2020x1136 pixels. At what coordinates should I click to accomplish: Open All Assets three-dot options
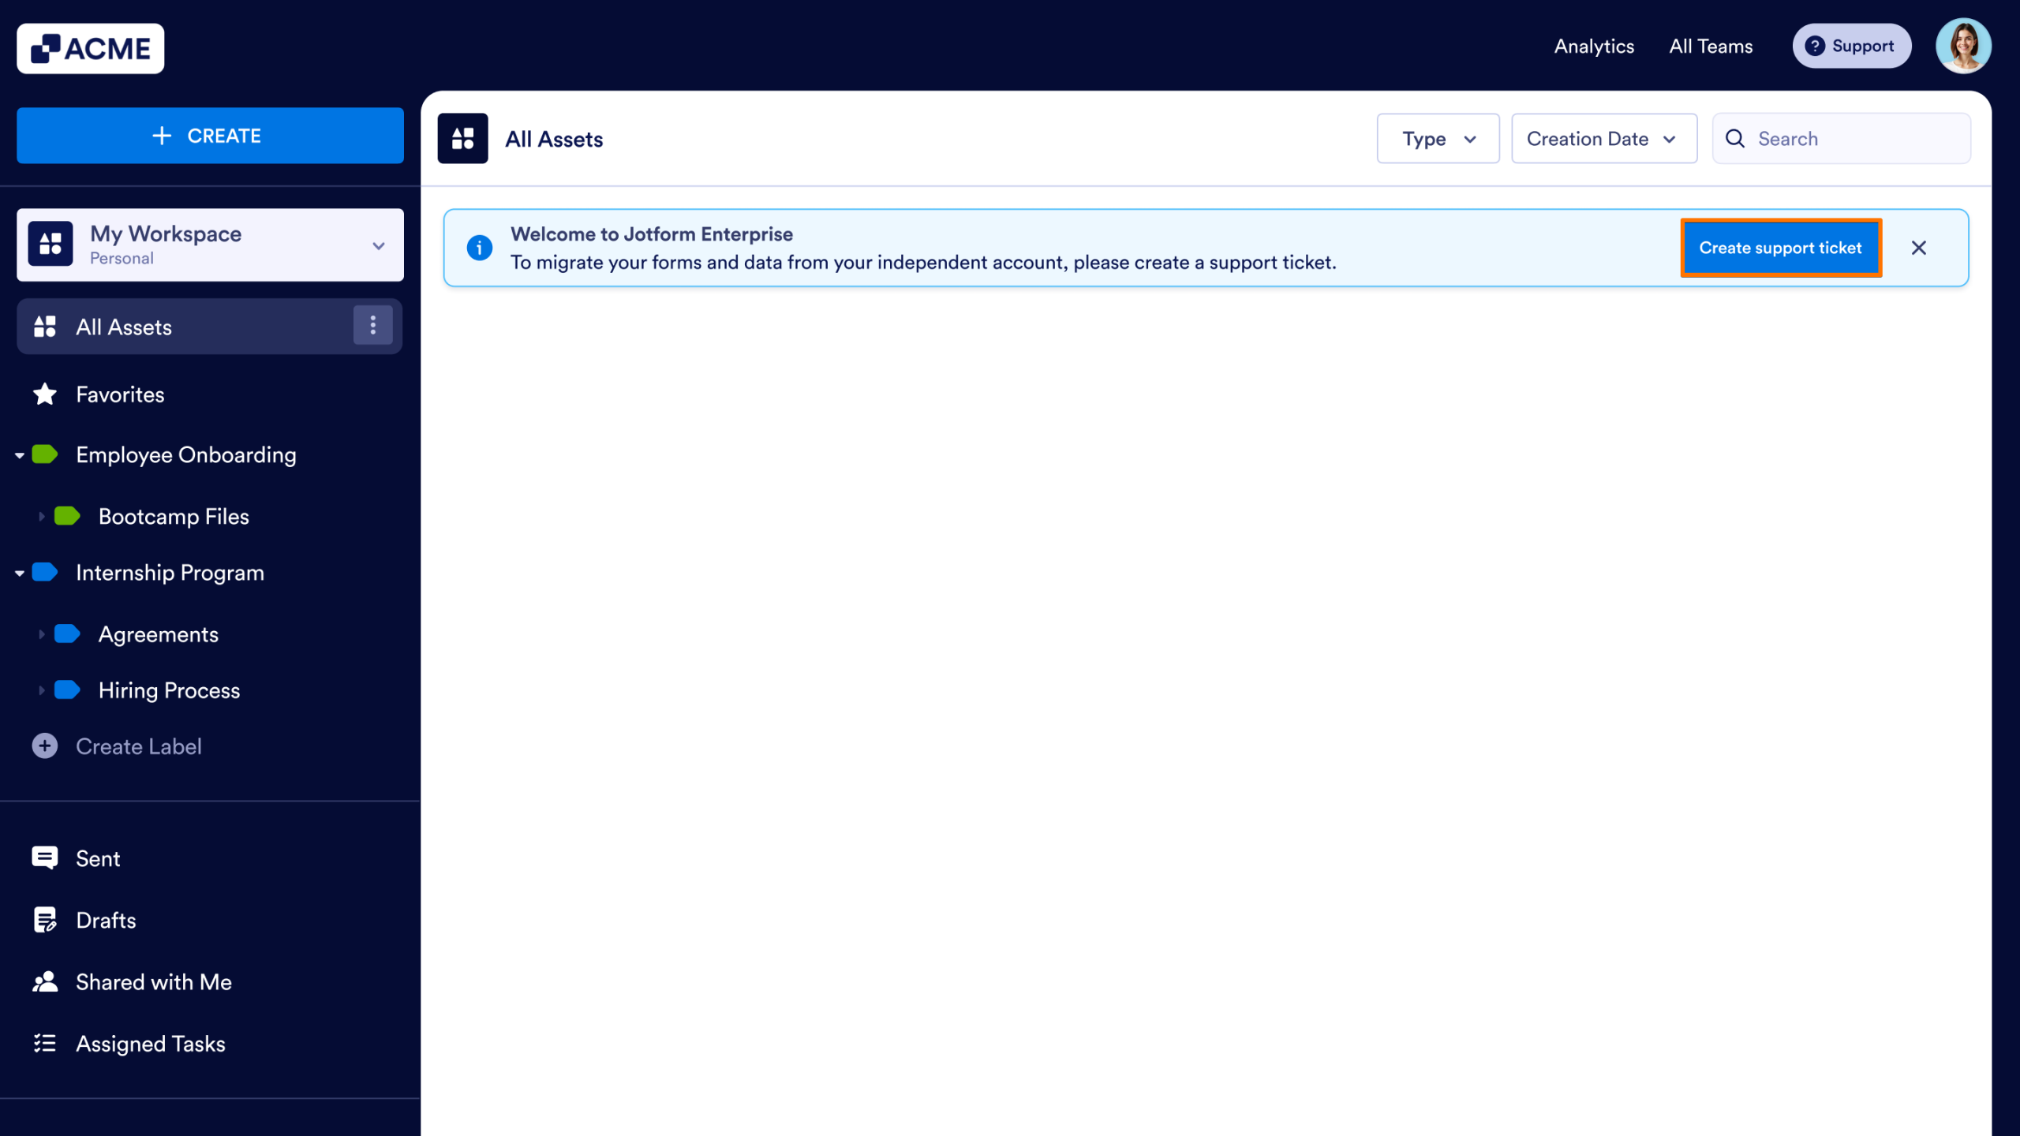(x=373, y=325)
